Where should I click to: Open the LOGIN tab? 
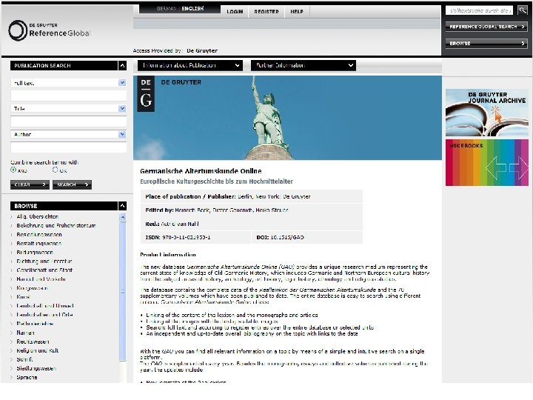tap(235, 12)
